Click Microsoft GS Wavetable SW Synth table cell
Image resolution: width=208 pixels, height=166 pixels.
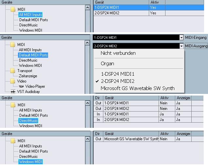pyautogui.click(x=131, y=139)
